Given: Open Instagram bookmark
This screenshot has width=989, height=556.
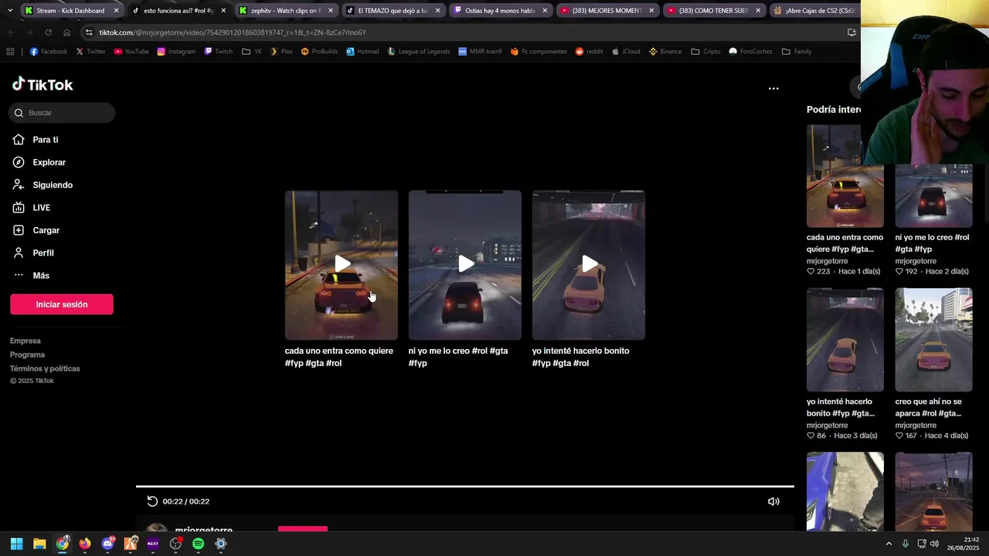Looking at the screenshot, I should (176, 52).
